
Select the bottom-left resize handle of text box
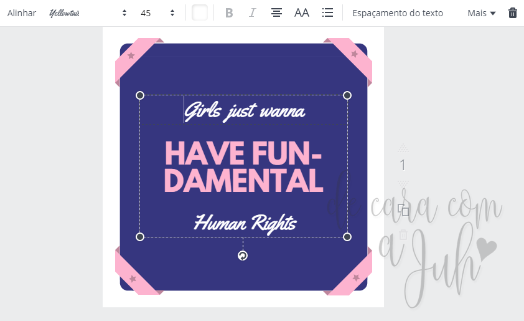pyautogui.click(x=140, y=237)
